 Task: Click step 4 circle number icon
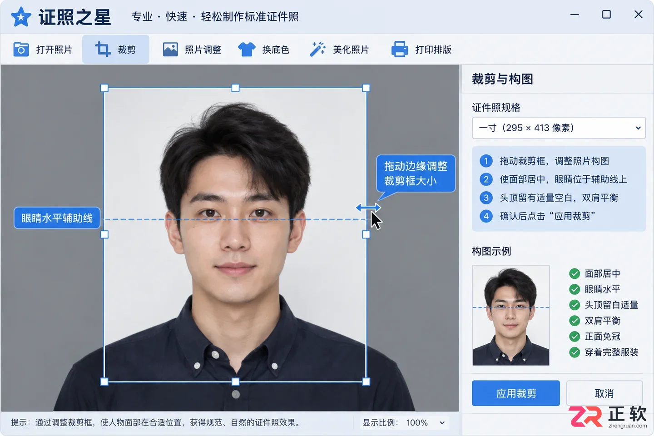pos(486,216)
